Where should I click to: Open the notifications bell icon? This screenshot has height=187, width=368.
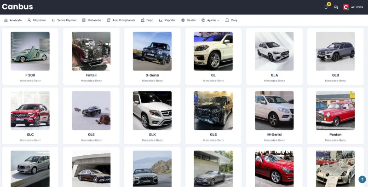click(x=326, y=7)
